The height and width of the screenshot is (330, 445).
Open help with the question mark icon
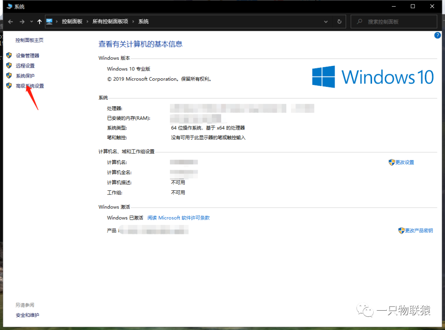tap(437, 35)
